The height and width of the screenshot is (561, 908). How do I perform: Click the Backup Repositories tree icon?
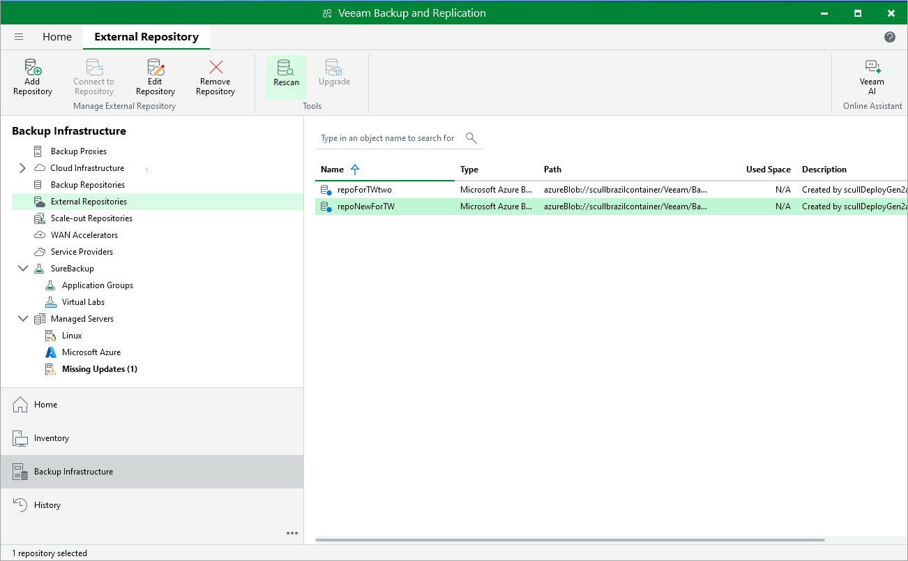point(38,185)
